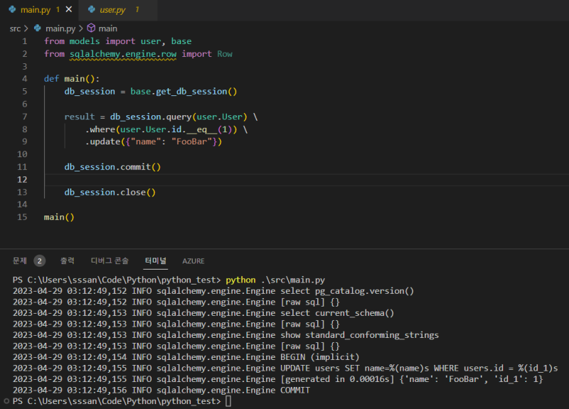Click the terminal input cursor at the prompt
The image size is (569, 409).
click(228, 401)
